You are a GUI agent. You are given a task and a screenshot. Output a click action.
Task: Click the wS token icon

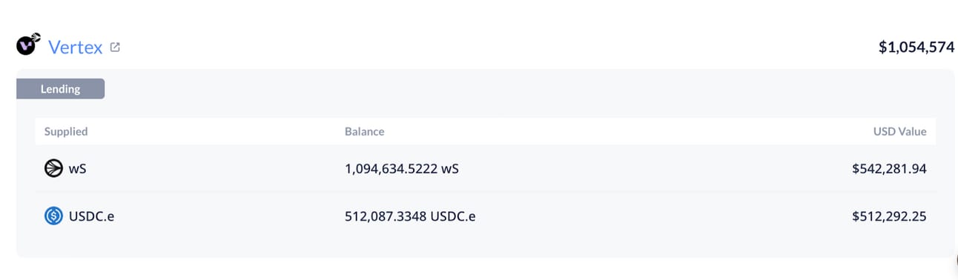[x=53, y=169]
